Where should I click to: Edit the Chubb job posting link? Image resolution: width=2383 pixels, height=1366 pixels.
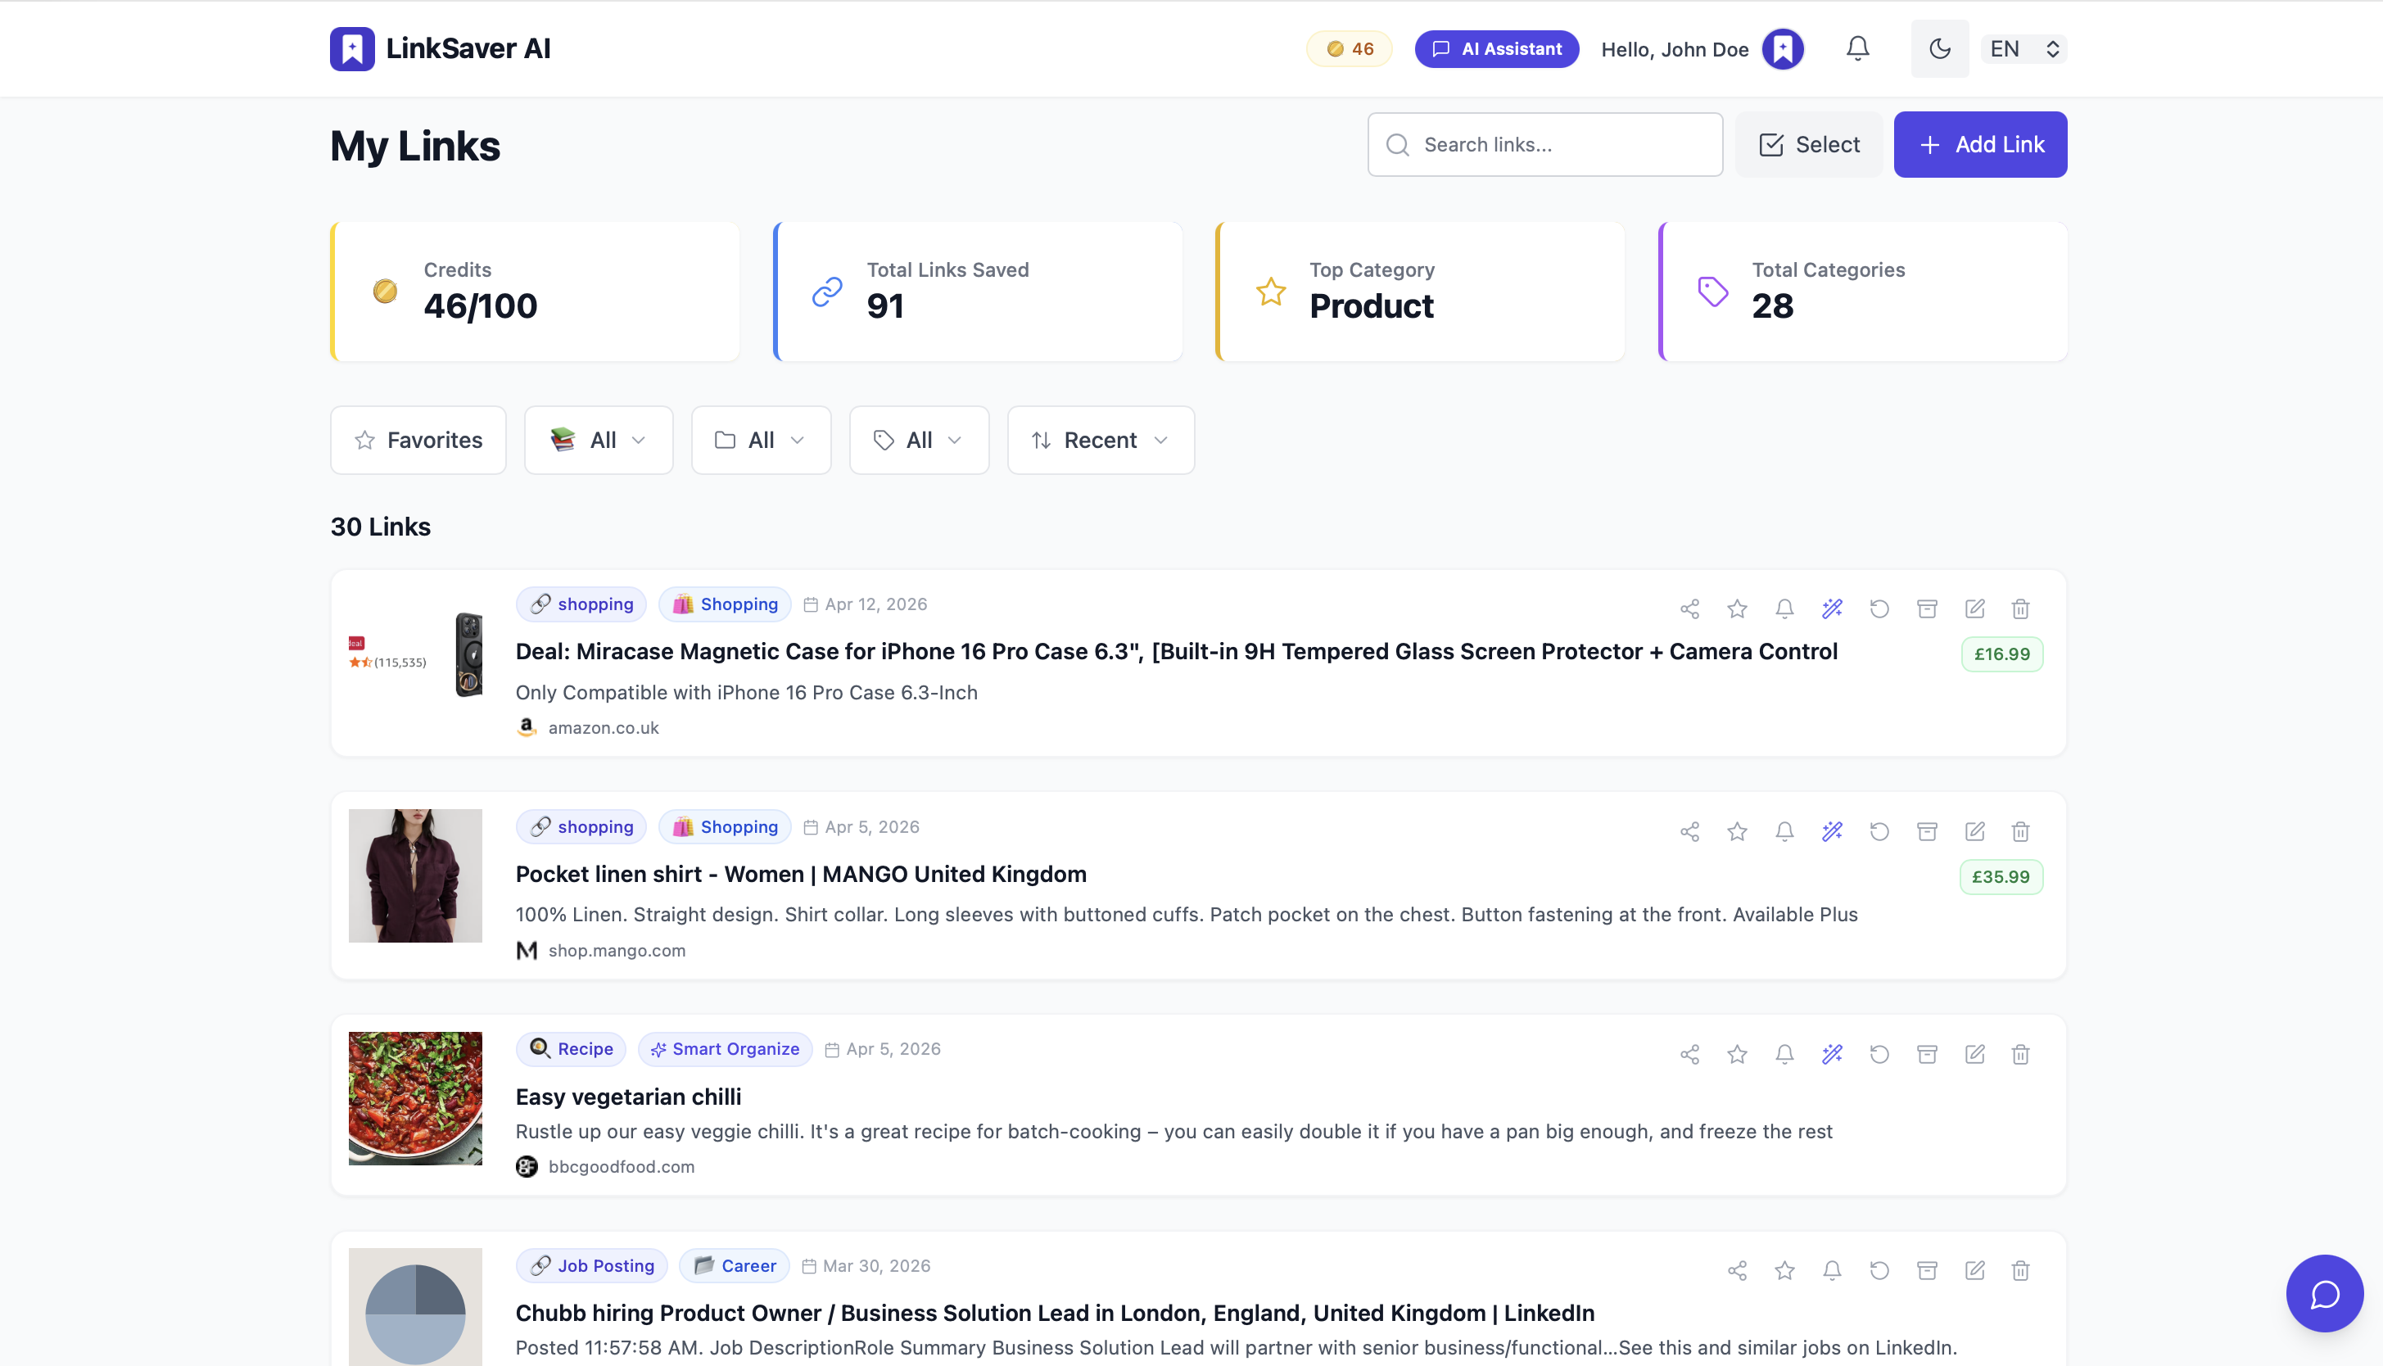tap(1974, 1270)
